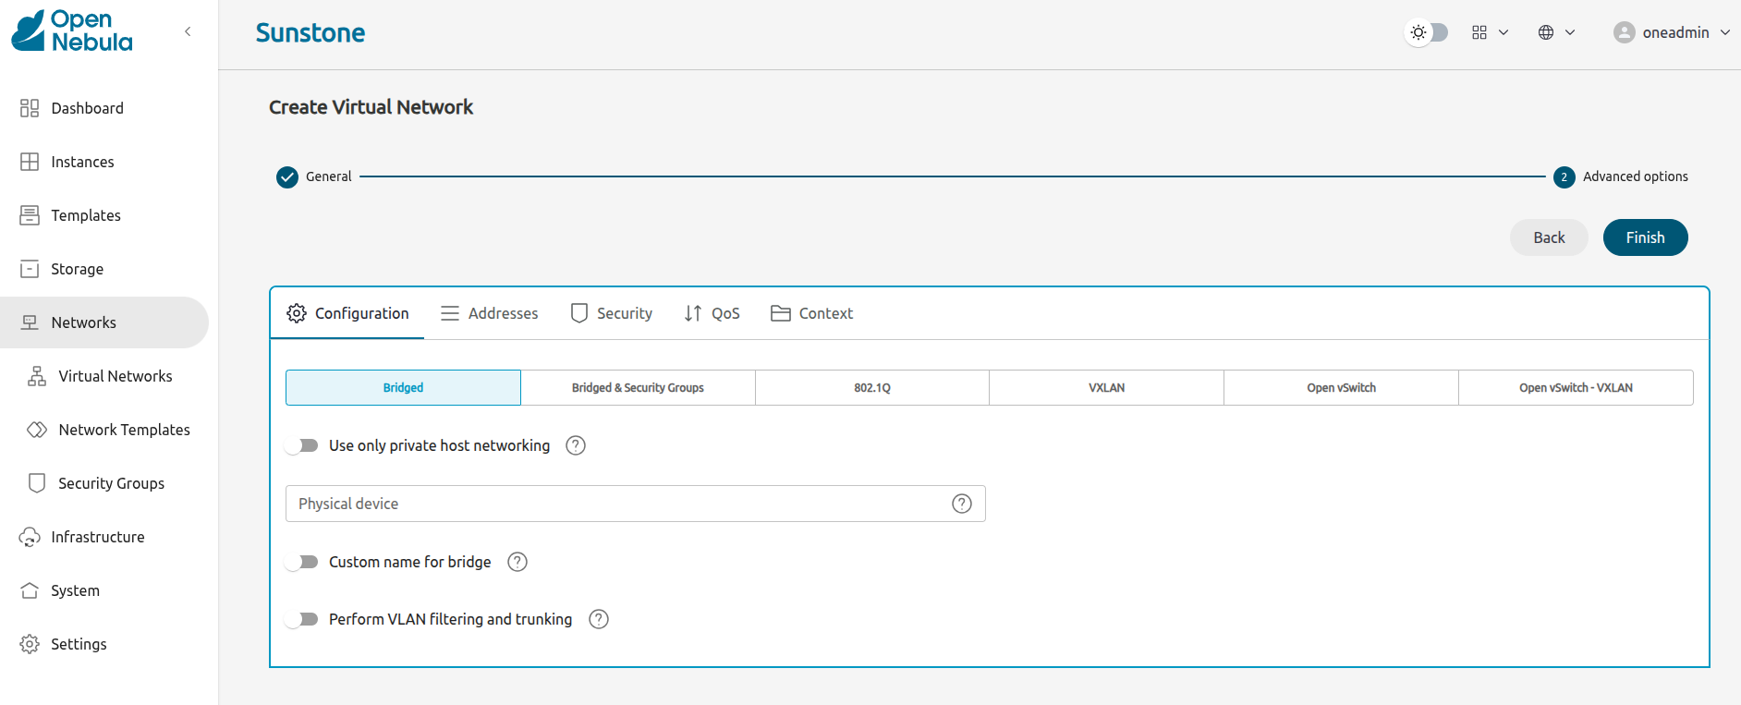Open the QoS tab
This screenshot has width=1741, height=705.
pos(712,313)
